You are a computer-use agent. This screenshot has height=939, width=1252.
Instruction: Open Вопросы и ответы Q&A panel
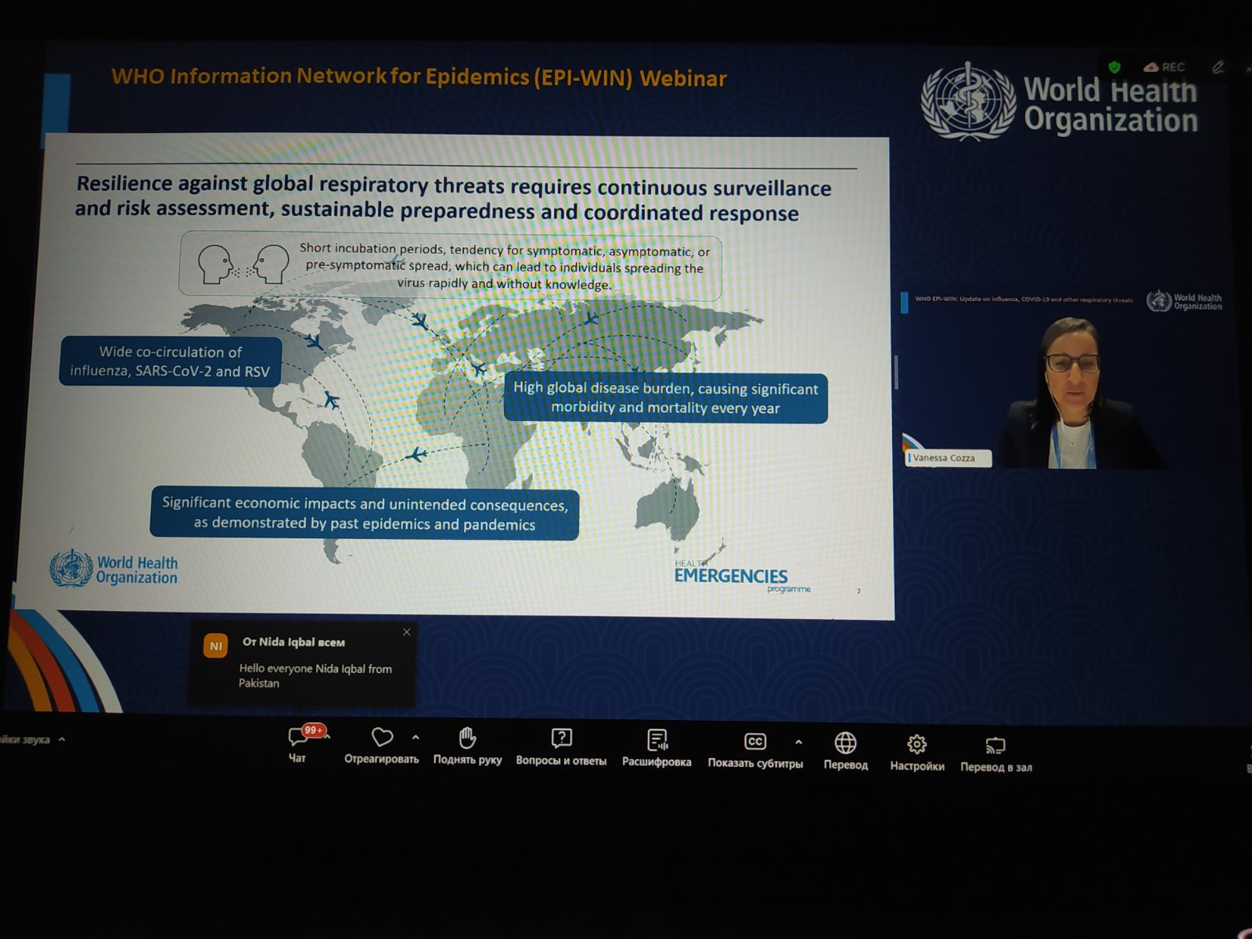coord(561,739)
